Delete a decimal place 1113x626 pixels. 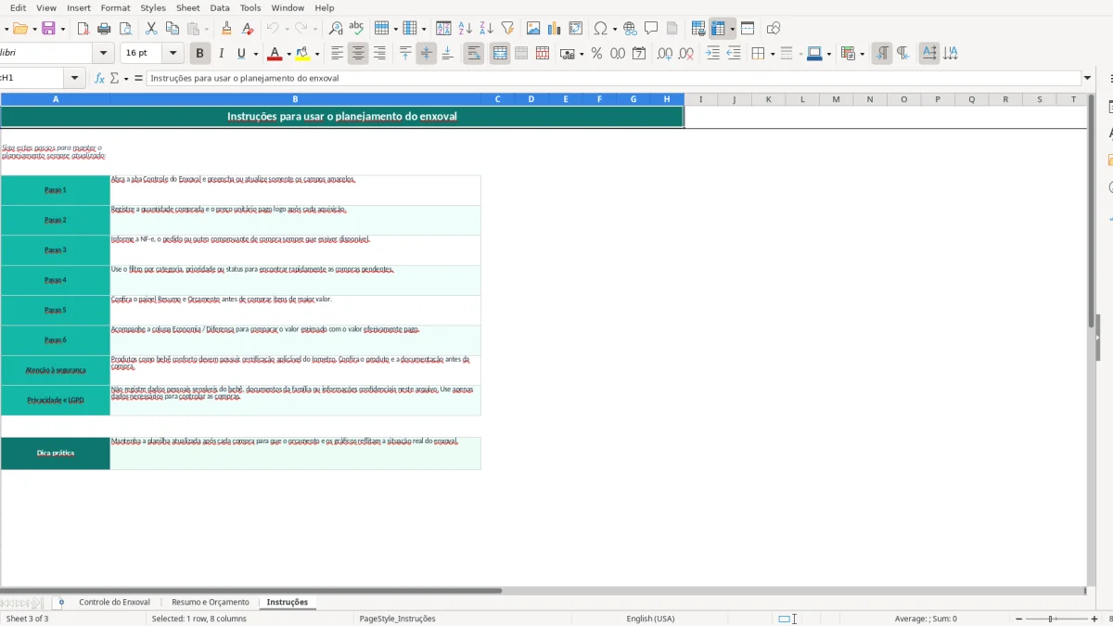pos(686,54)
